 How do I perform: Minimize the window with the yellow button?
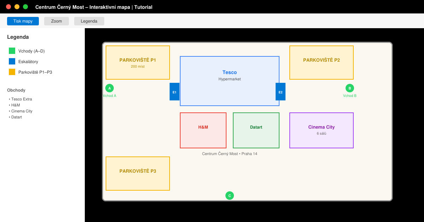click(x=17, y=7)
